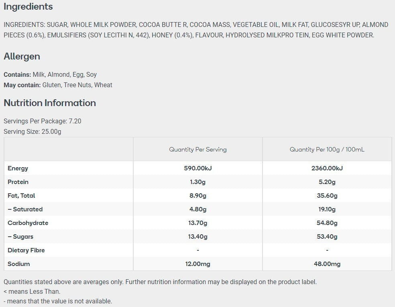Click the Sodium 12.00mg value

click(x=198, y=264)
